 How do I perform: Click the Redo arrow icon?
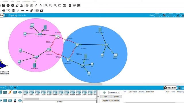coord(41,5)
